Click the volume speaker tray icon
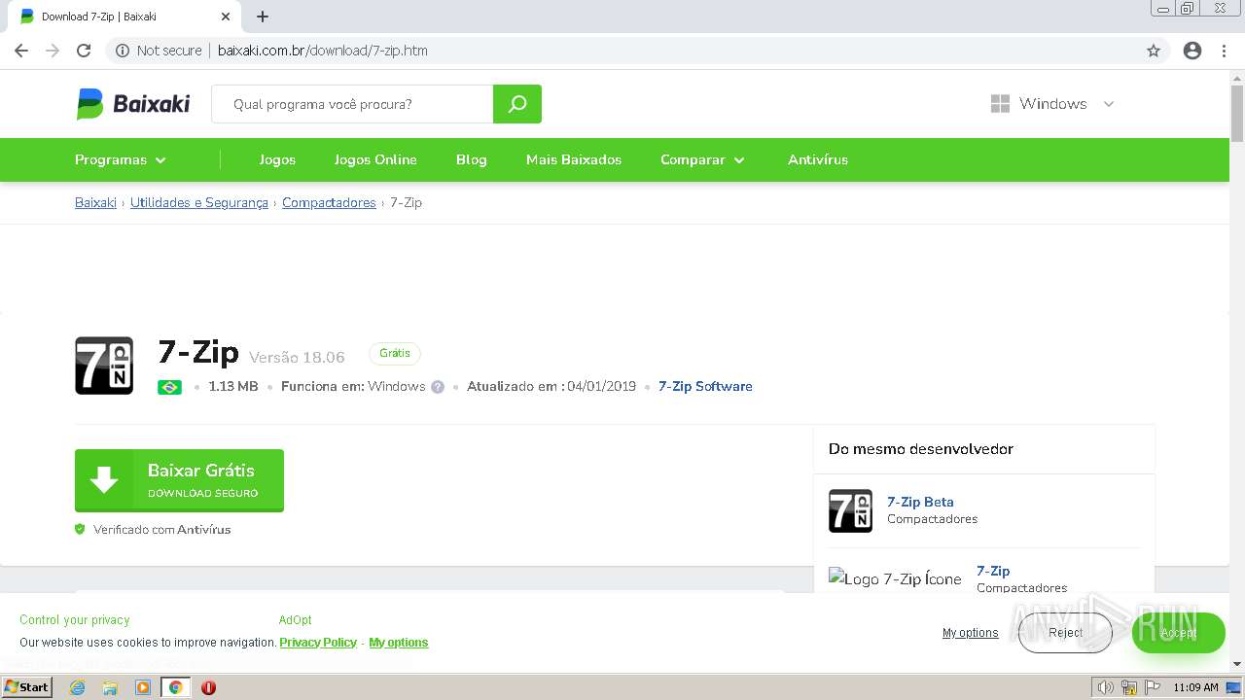 tap(1106, 687)
